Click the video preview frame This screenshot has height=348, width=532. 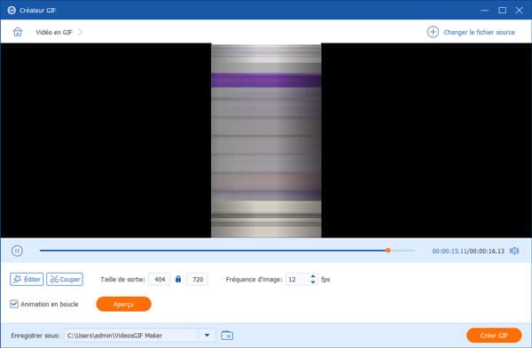266,140
